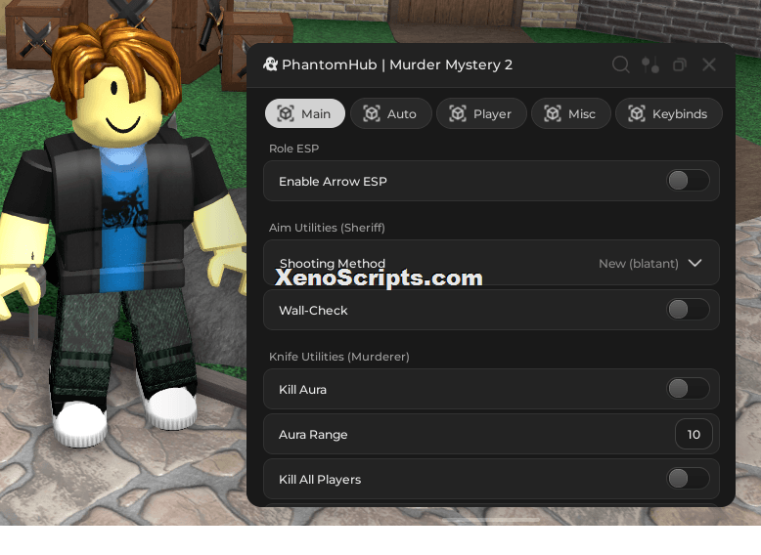Click the Wall-Check label
761x555 pixels.
point(313,310)
